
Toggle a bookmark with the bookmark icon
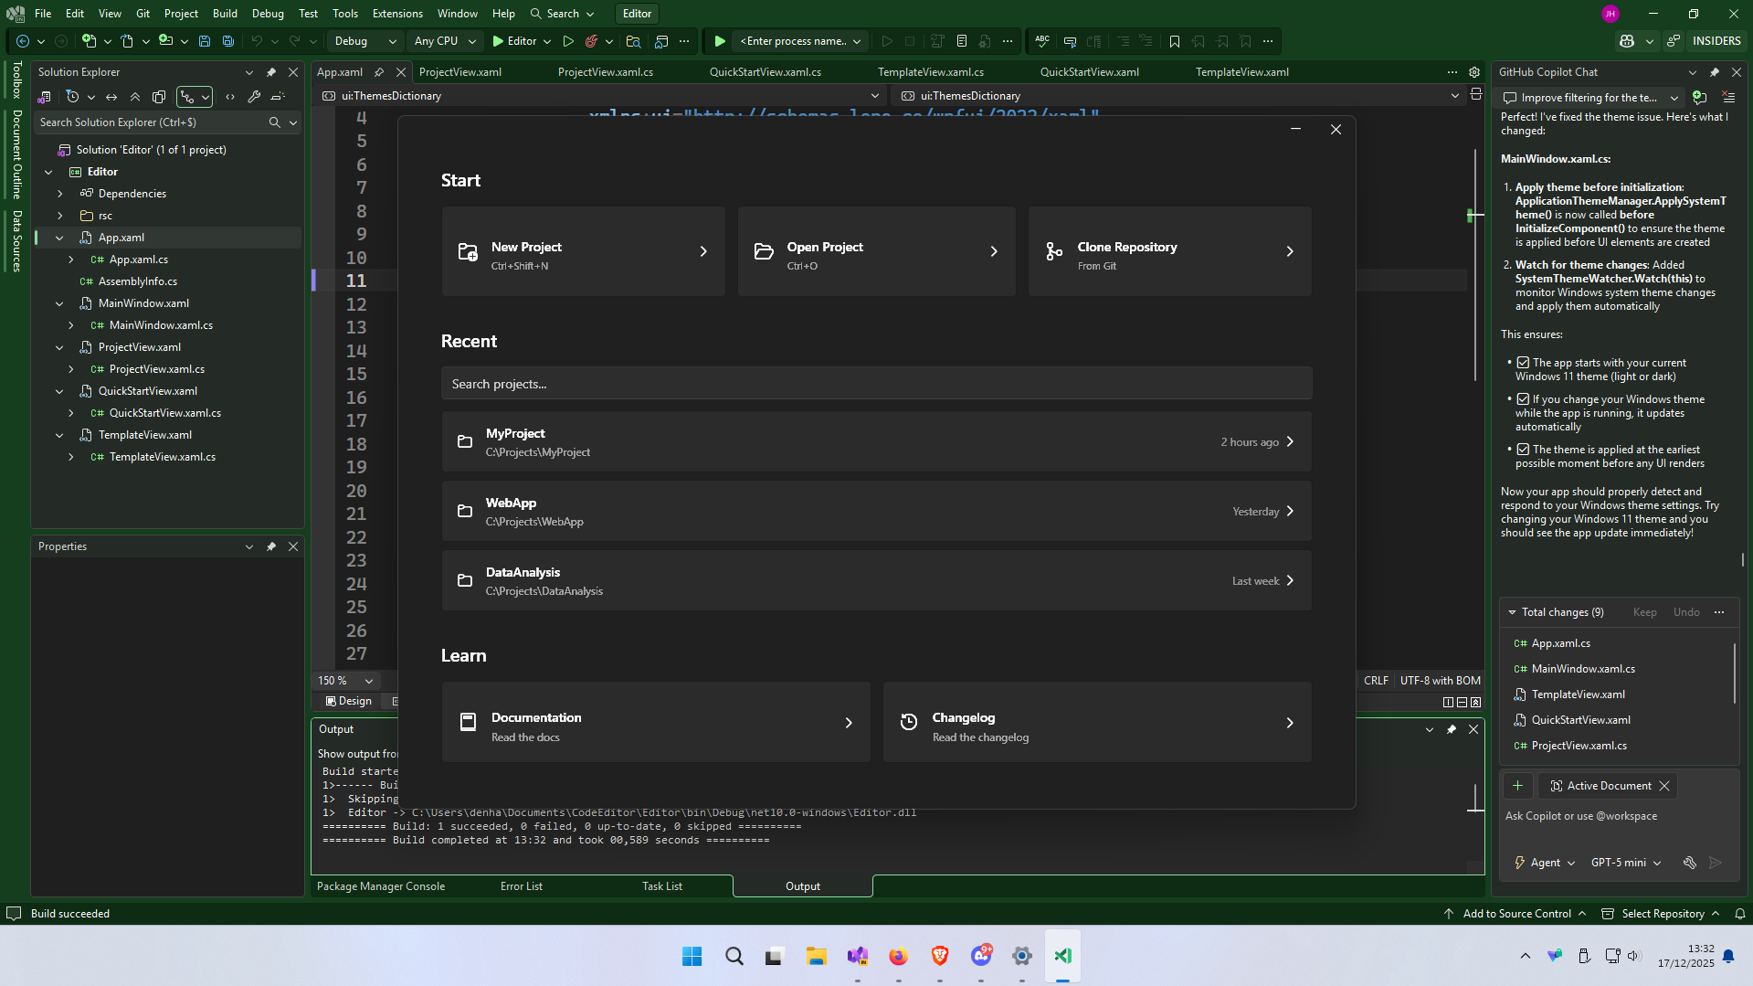(x=1175, y=41)
